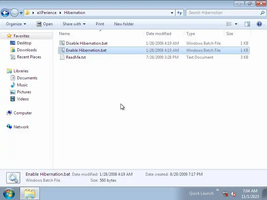Click the Disable Hibernation.bat file icon
Viewport: 267px width, 200px height.
click(62, 43)
